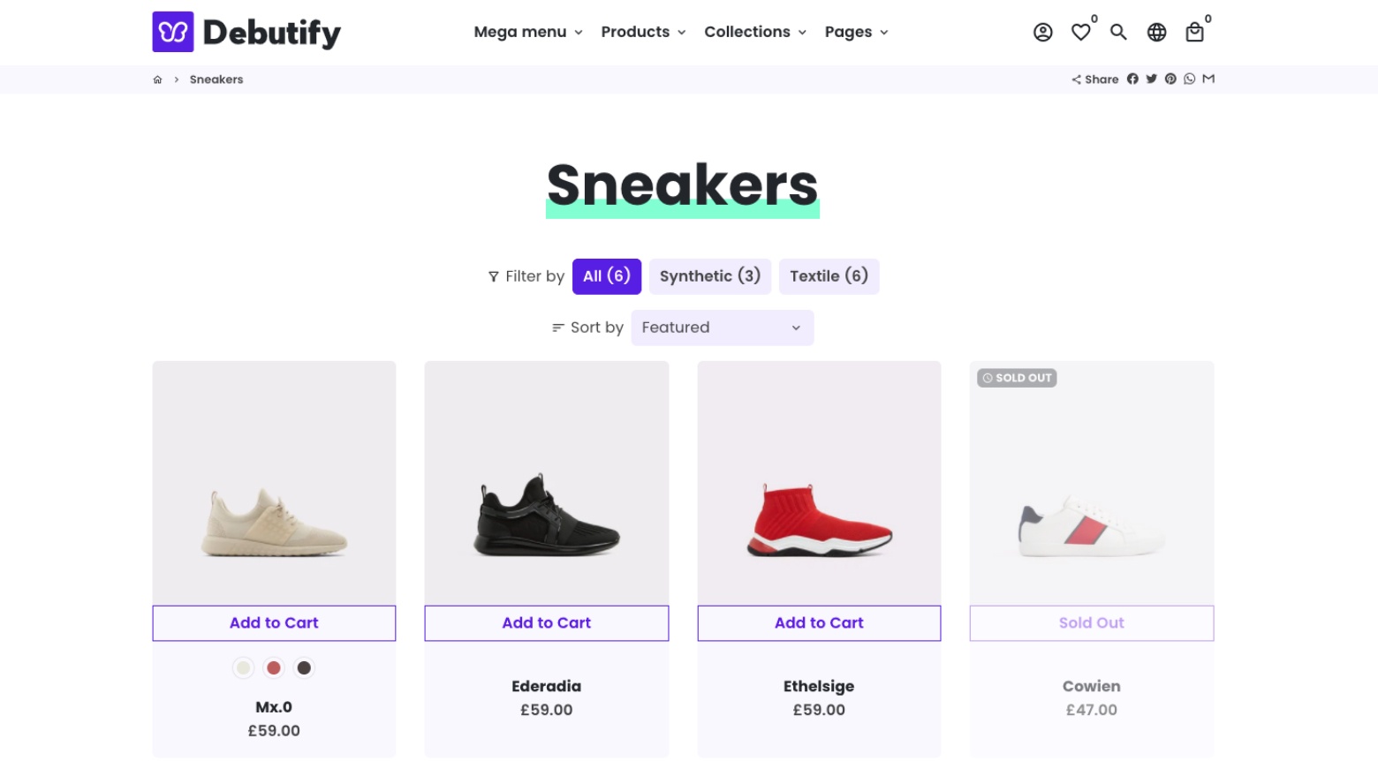Share on Facebook icon

point(1132,79)
